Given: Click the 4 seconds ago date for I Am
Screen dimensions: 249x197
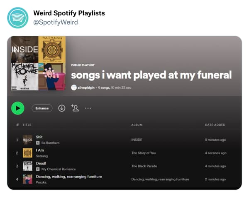Looking at the screenshot, I should [x=215, y=153].
